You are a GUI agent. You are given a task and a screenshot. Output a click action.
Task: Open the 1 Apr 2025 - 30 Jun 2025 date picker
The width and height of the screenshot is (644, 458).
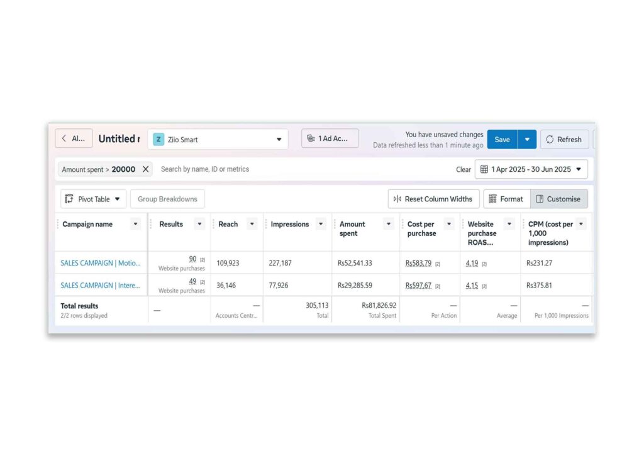[x=531, y=169]
